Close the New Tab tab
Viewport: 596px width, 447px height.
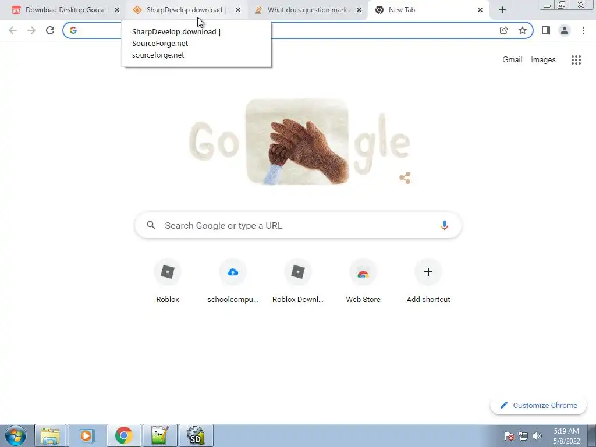click(480, 10)
